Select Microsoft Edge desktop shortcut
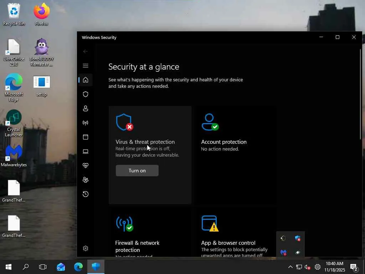 click(x=14, y=88)
